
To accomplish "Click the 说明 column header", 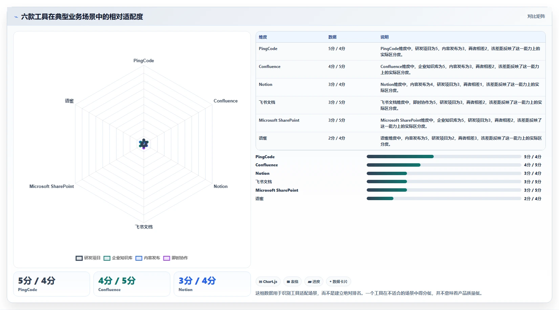I will [x=385, y=37].
